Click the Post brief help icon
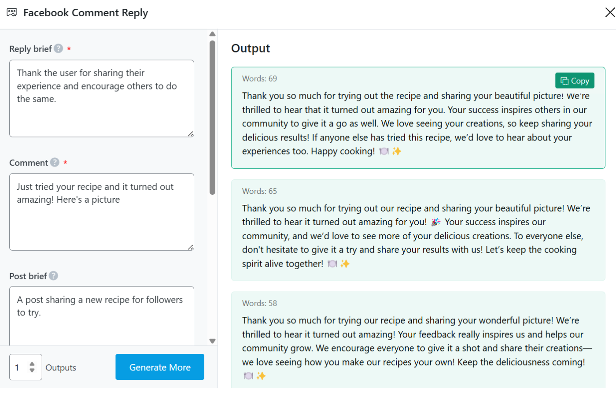 click(53, 276)
